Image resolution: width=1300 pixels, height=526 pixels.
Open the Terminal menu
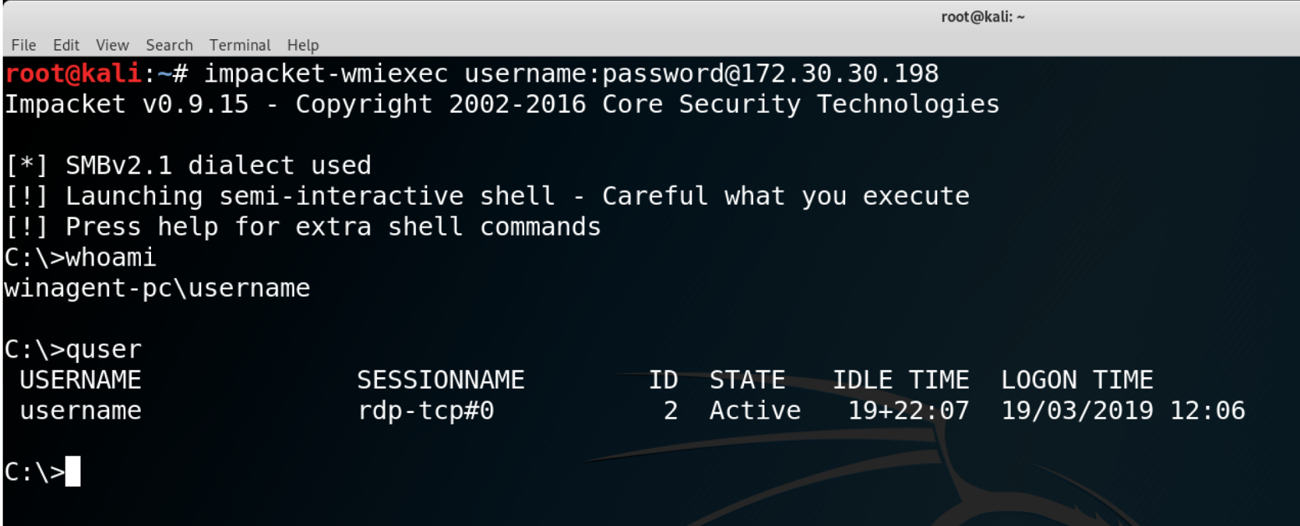click(x=240, y=45)
